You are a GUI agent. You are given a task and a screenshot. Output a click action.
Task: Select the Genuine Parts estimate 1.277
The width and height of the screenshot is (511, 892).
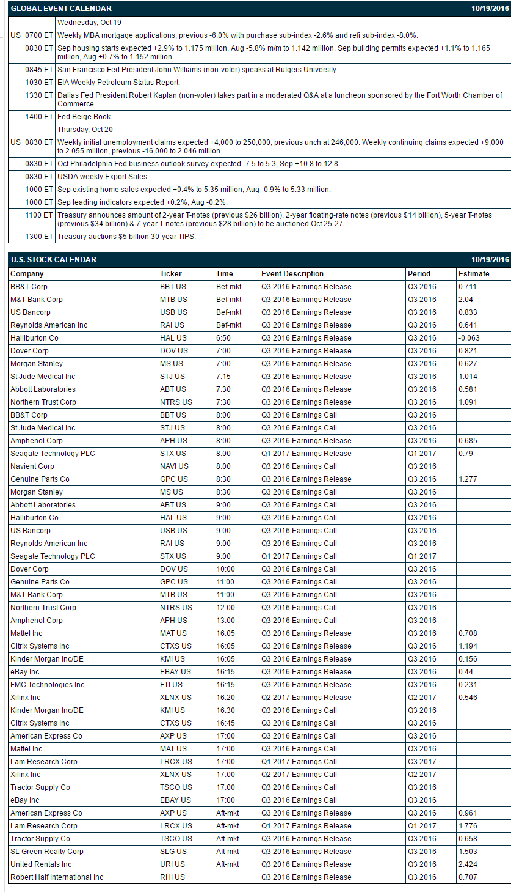click(468, 479)
